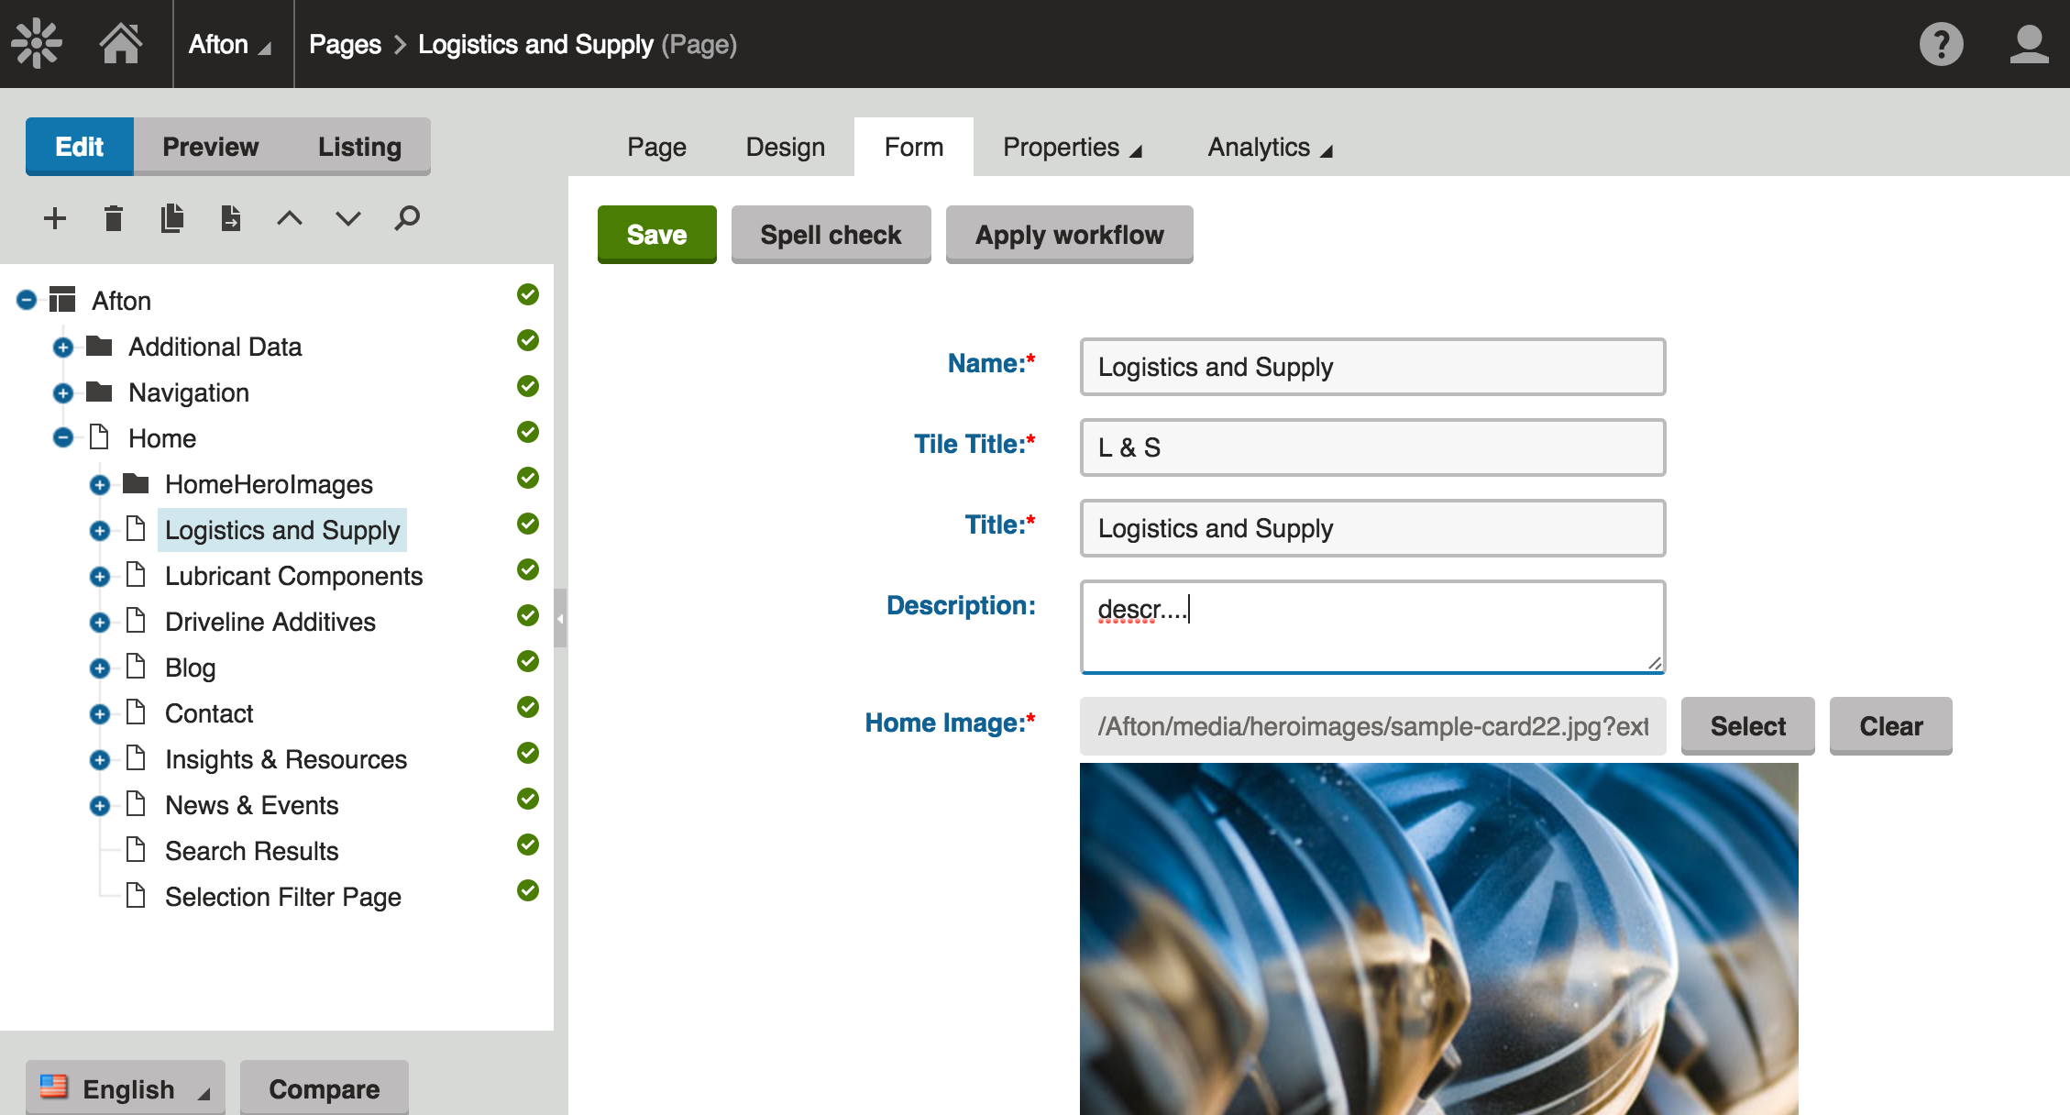Click the delete trash icon in tree toolbar

114,218
